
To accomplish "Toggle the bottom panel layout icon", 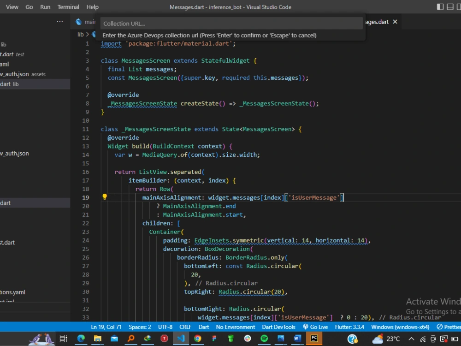I will pos(450,7).
